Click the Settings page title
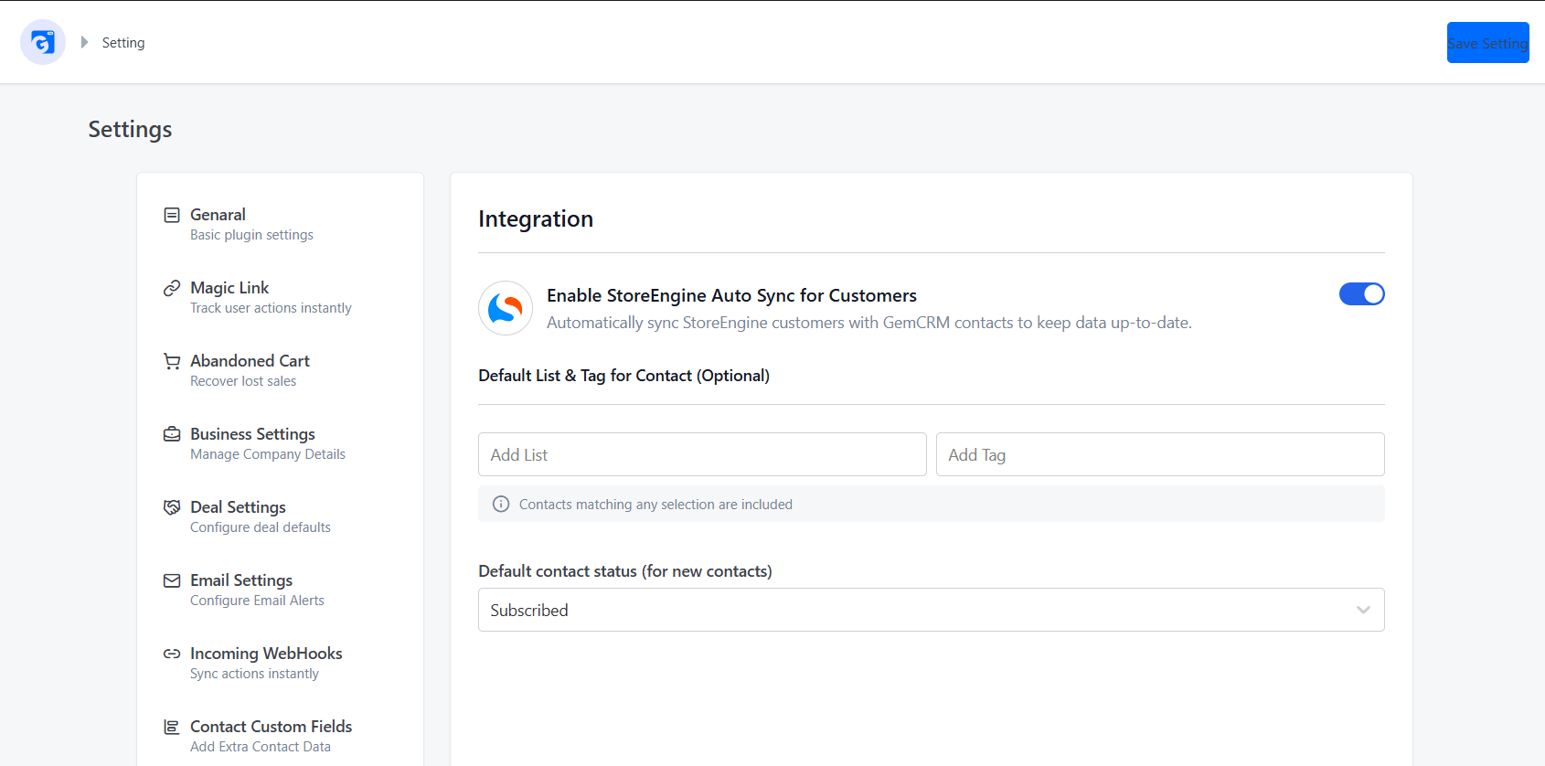Screen dimensions: 1545x766 [x=130, y=130]
